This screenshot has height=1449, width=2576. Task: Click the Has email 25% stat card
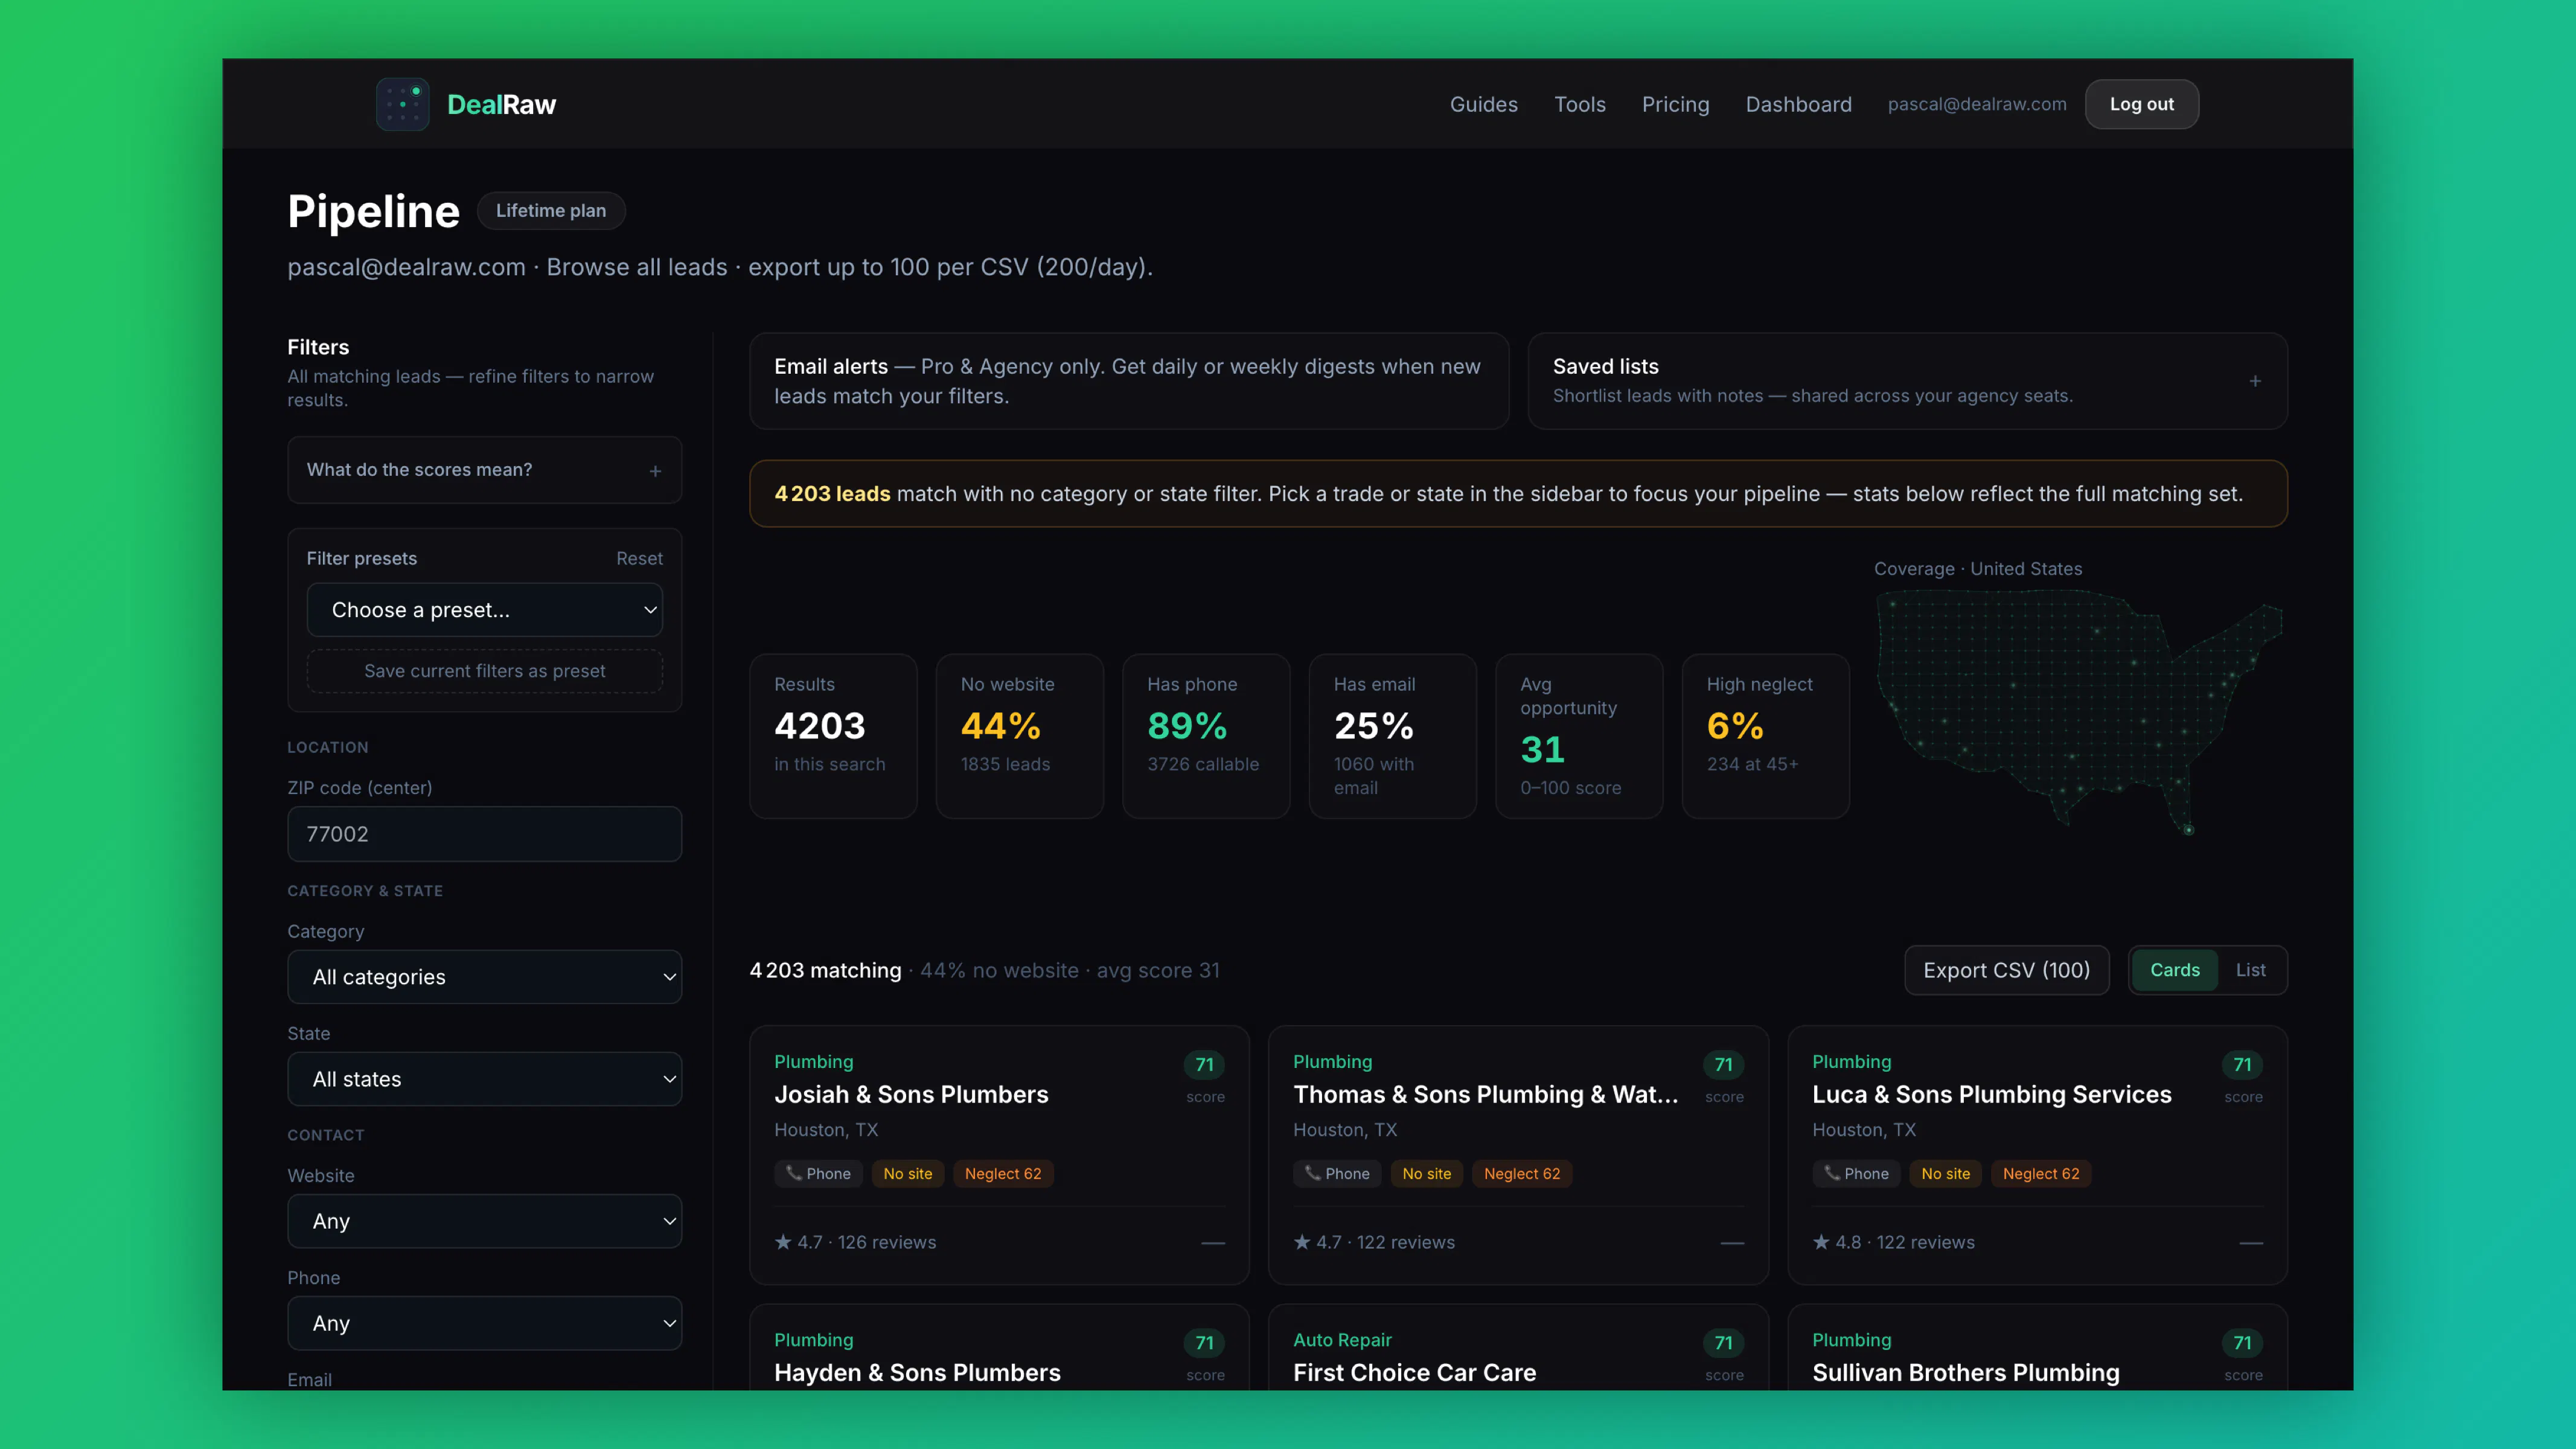pyautogui.click(x=1392, y=736)
